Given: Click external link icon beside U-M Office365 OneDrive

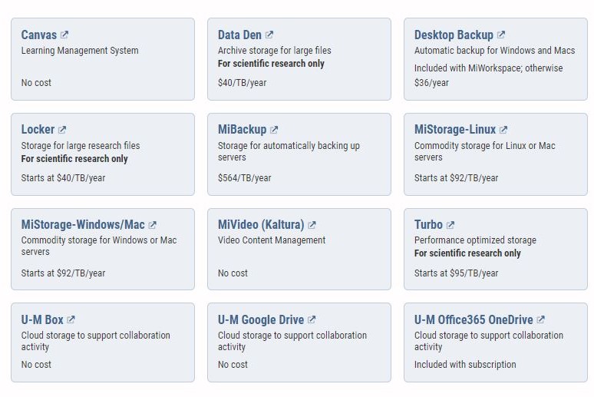Looking at the screenshot, I should click(540, 319).
